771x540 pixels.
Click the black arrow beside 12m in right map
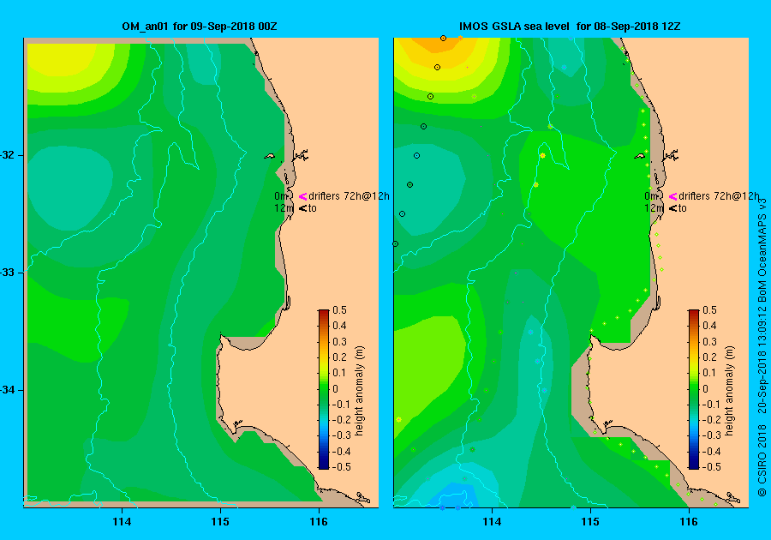pos(672,208)
